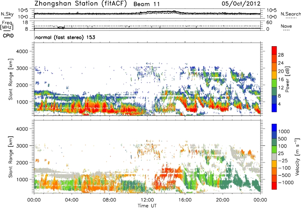The height and width of the screenshot is (208, 301).
Task: Click the Zhongshan Station (fitACF) title
Action: pyautogui.click(x=81, y=4)
